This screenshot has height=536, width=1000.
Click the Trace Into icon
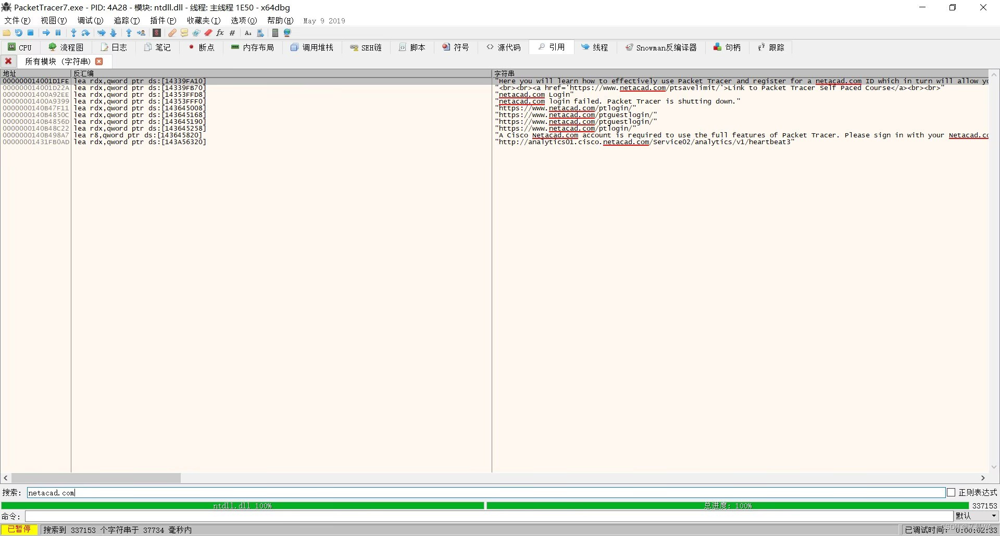coord(102,33)
